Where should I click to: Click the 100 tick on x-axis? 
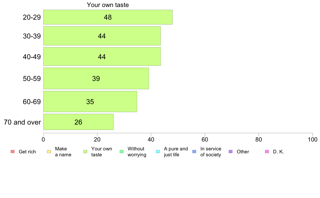pos(312,139)
